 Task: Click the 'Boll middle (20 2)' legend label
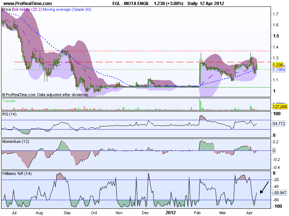pos(27,9)
